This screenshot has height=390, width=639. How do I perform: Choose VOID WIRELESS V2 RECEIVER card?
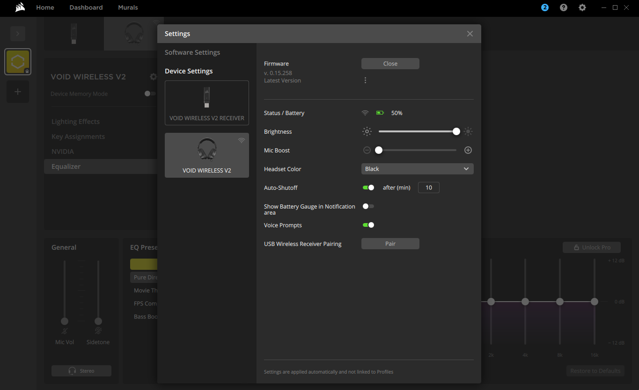[207, 103]
